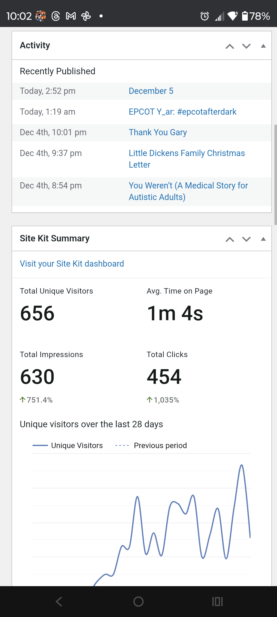Viewport: 277px width, 617px height.
Task: Collapse the Activity panel triangle
Action: pyautogui.click(x=263, y=46)
